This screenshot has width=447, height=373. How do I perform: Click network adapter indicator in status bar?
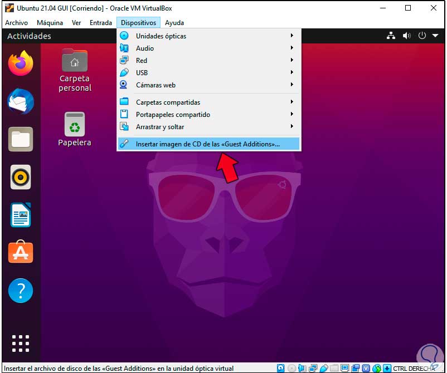point(313,368)
